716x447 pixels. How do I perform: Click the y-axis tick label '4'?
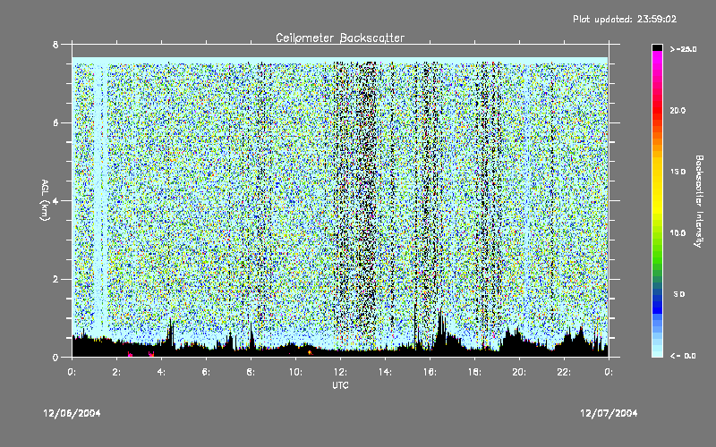(x=55, y=201)
